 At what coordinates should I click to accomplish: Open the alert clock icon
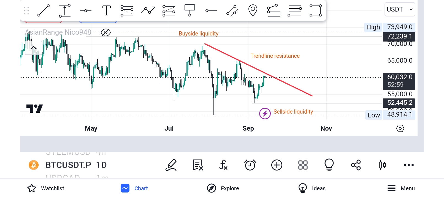(x=250, y=165)
